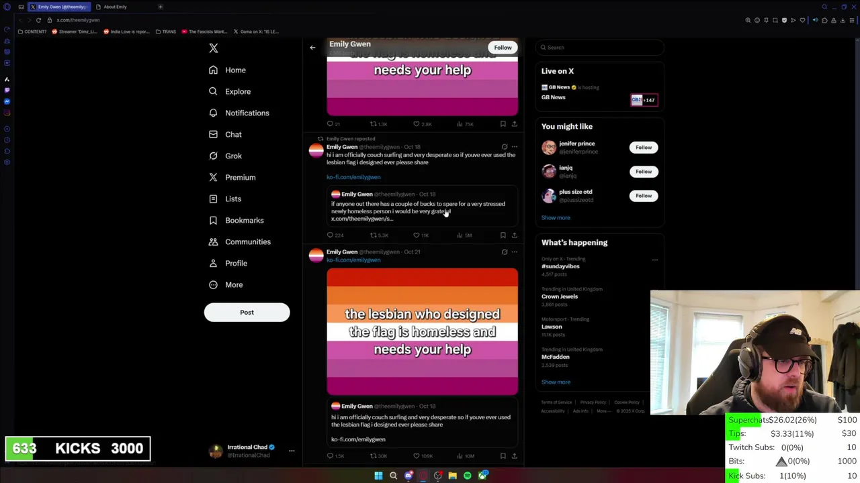Bookmark the bottom post with 10M views
This screenshot has height=483, width=860.
click(x=503, y=456)
